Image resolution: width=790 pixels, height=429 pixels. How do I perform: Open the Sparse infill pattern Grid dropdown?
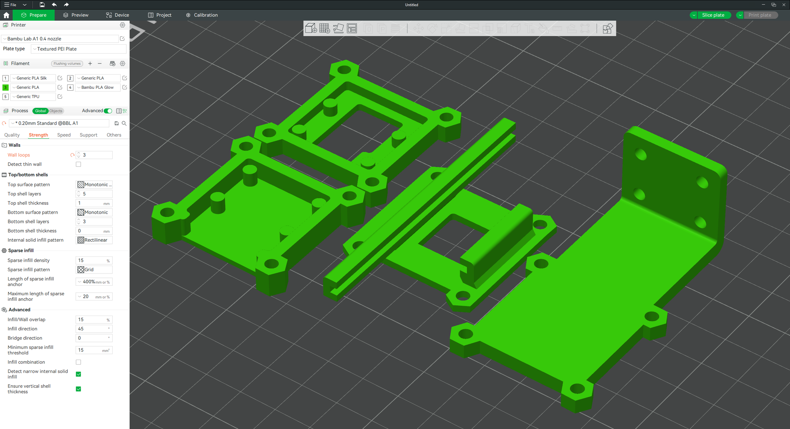94,270
